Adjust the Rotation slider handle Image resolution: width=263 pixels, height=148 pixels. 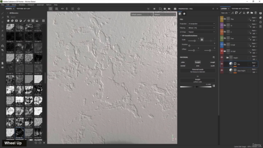[189, 46]
